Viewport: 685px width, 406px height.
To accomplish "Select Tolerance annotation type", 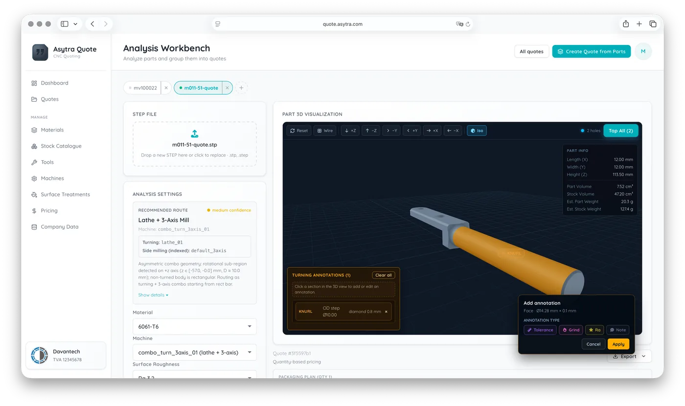I will point(540,330).
